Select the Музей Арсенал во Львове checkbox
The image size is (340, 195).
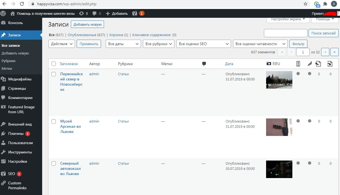pos(54,121)
